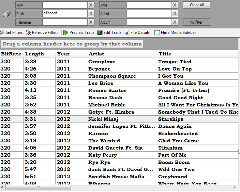Click the Set Filters toolbar icon
The height and width of the screenshot is (192, 240).
point(2,33)
